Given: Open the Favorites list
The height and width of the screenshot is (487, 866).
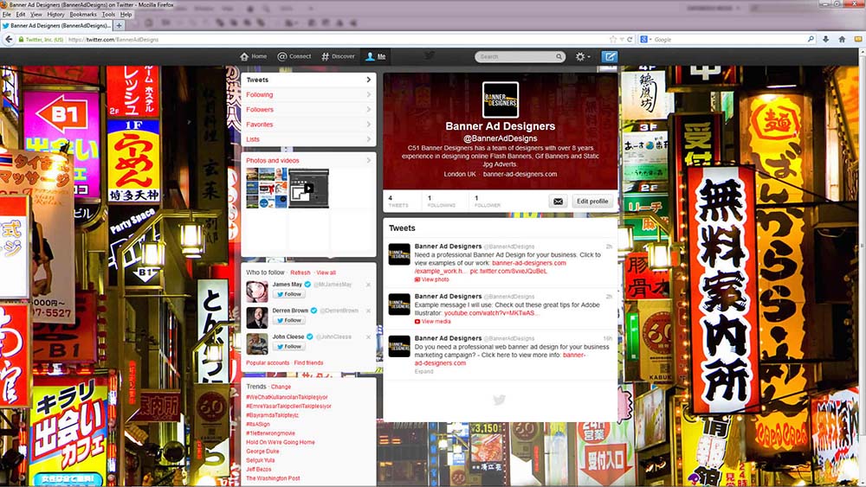Looking at the screenshot, I should pos(309,125).
